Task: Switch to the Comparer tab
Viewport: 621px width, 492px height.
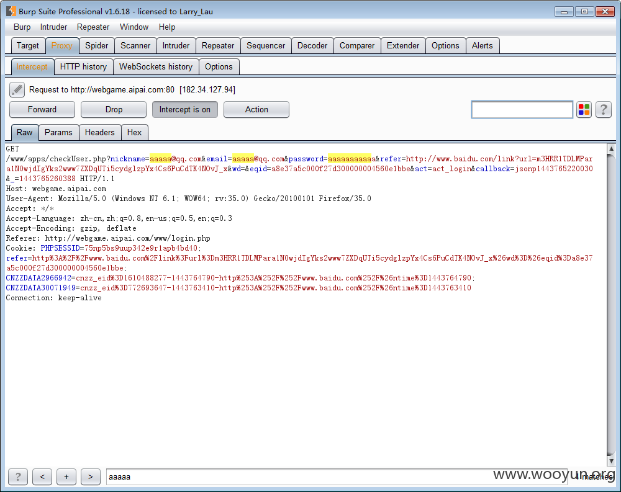Action: (357, 45)
